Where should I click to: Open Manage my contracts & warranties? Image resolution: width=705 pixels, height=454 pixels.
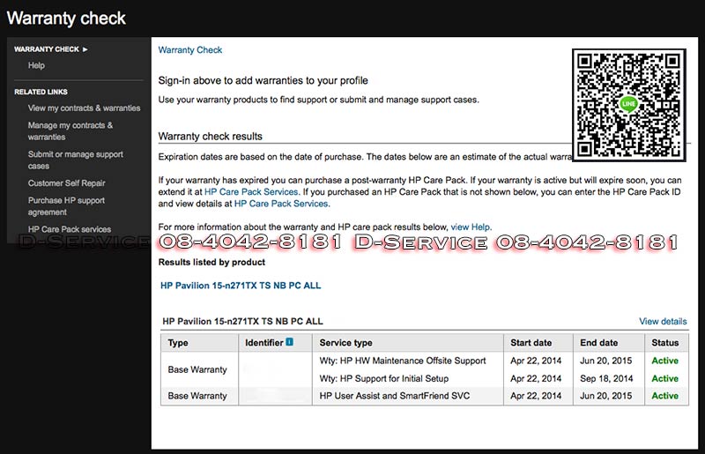coord(70,131)
